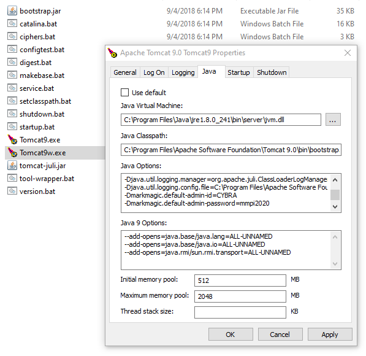This screenshot has width=366, height=356.
Task: Click the Thread stack size field
Action: point(240,312)
